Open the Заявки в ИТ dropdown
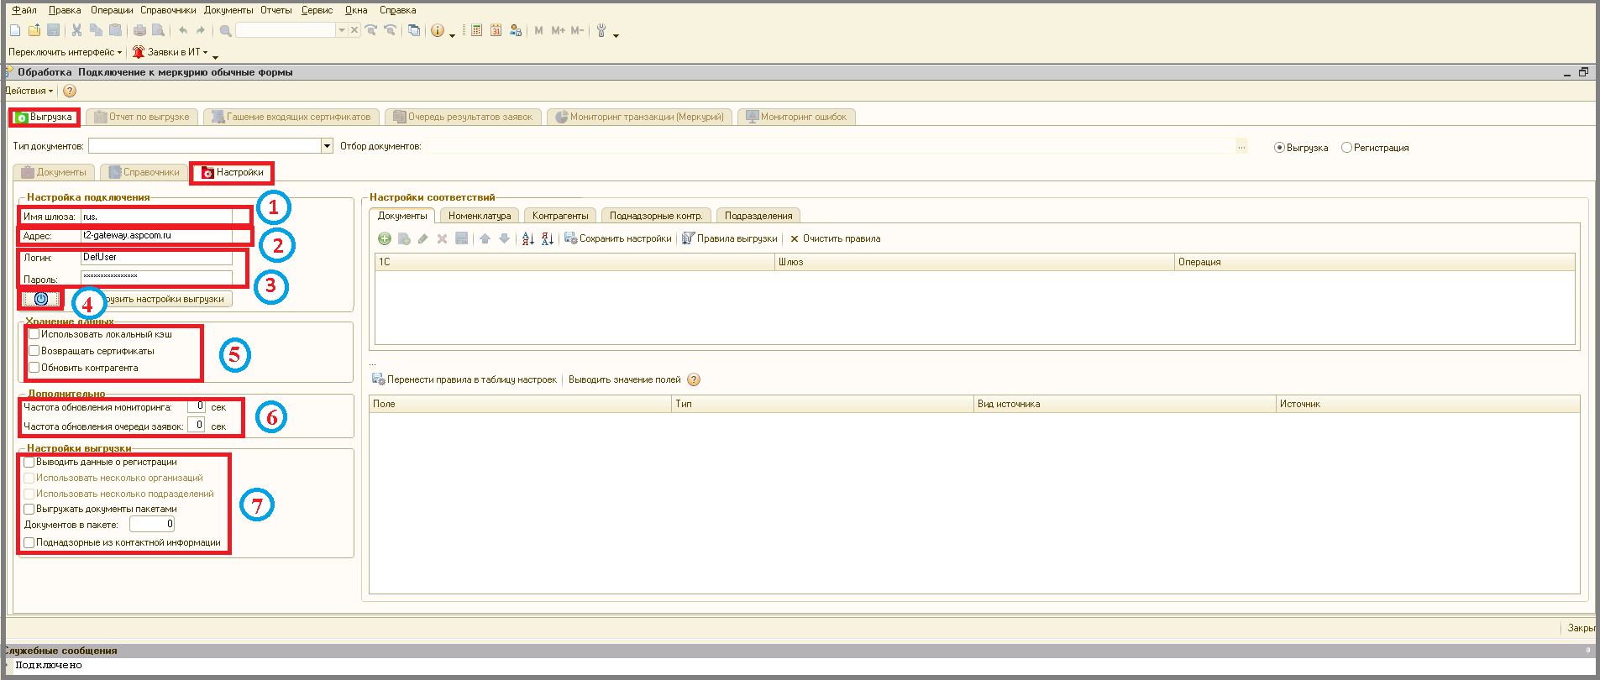The width and height of the screenshot is (1600, 680). tap(170, 52)
